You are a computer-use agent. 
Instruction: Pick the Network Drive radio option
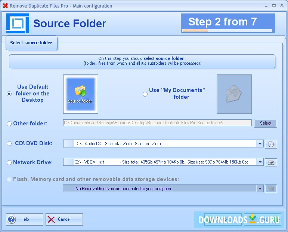tap(9, 163)
